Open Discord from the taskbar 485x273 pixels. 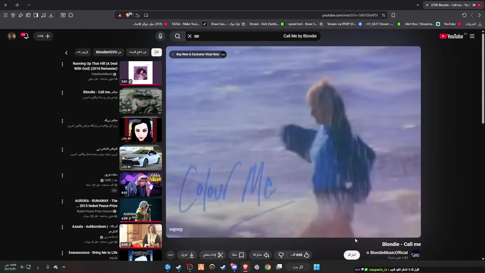coord(234,267)
